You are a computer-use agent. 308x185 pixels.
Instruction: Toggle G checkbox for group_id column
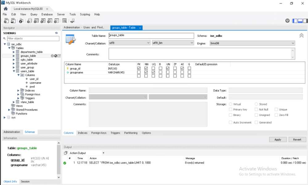tap(189, 68)
